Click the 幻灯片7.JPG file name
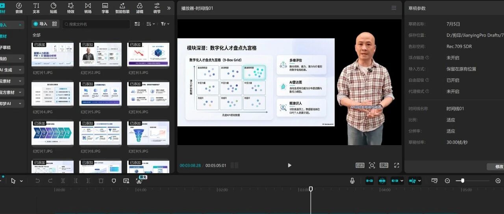The height and width of the screenshot is (214, 504). 43,151
